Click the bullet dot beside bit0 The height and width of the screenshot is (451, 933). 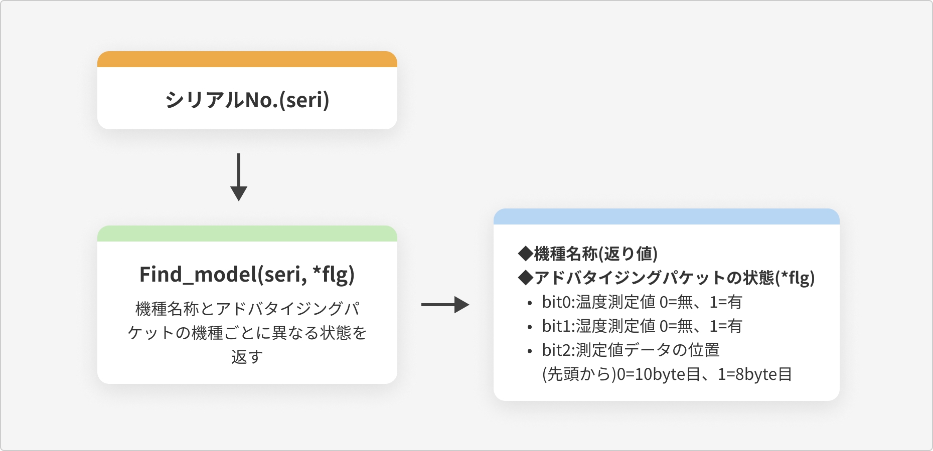click(530, 303)
